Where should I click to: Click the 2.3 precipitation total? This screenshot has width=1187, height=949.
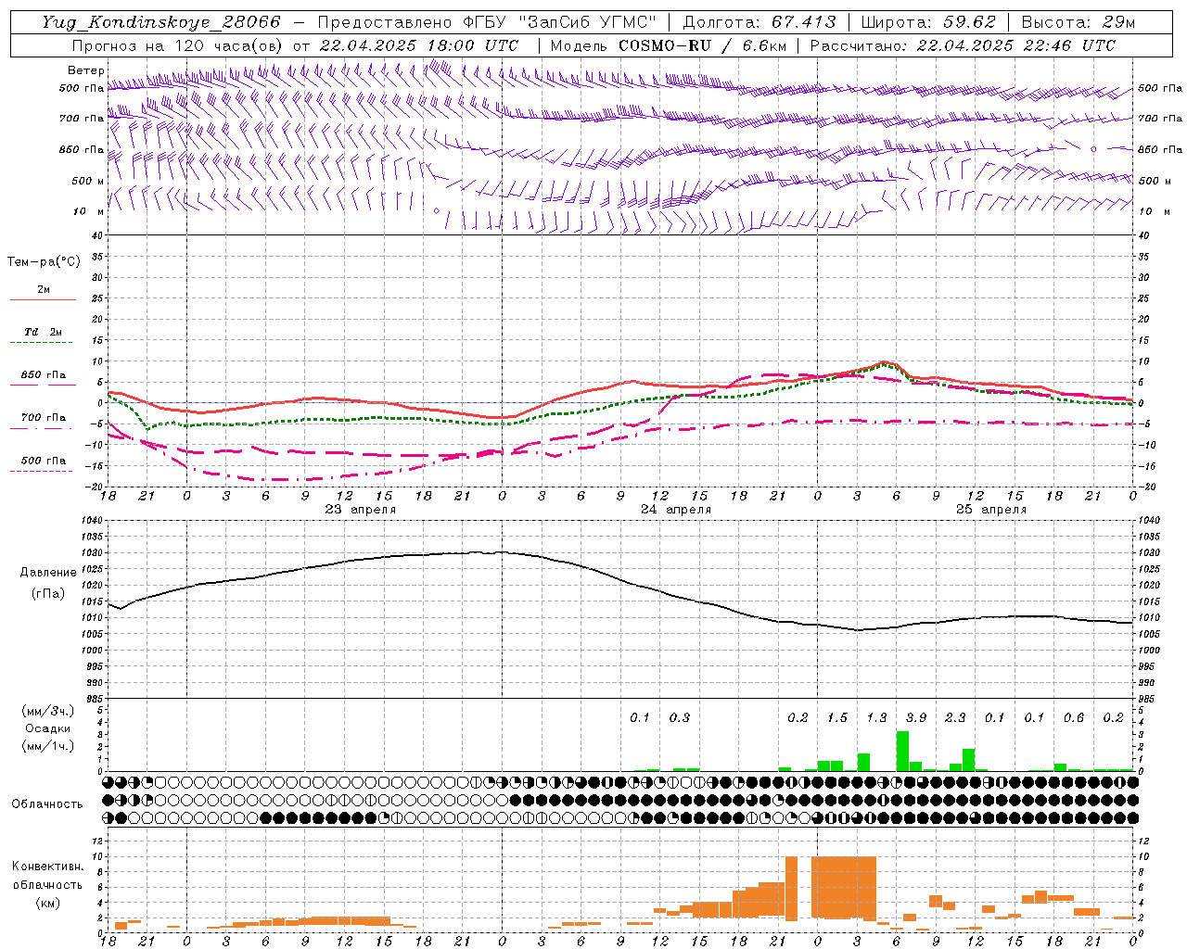click(x=955, y=717)
